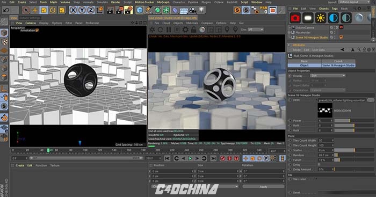The height and width of the screenshot is (197, 376).
Task: Click the lock icon in Attributes toolbar
Action: pyautogui.click(x=365, y=49)
